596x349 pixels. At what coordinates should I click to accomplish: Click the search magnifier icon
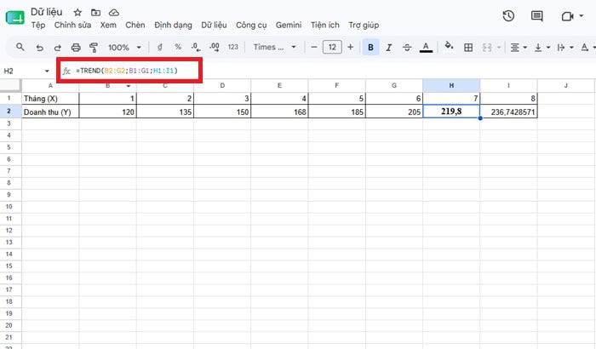tap(20, 47)
